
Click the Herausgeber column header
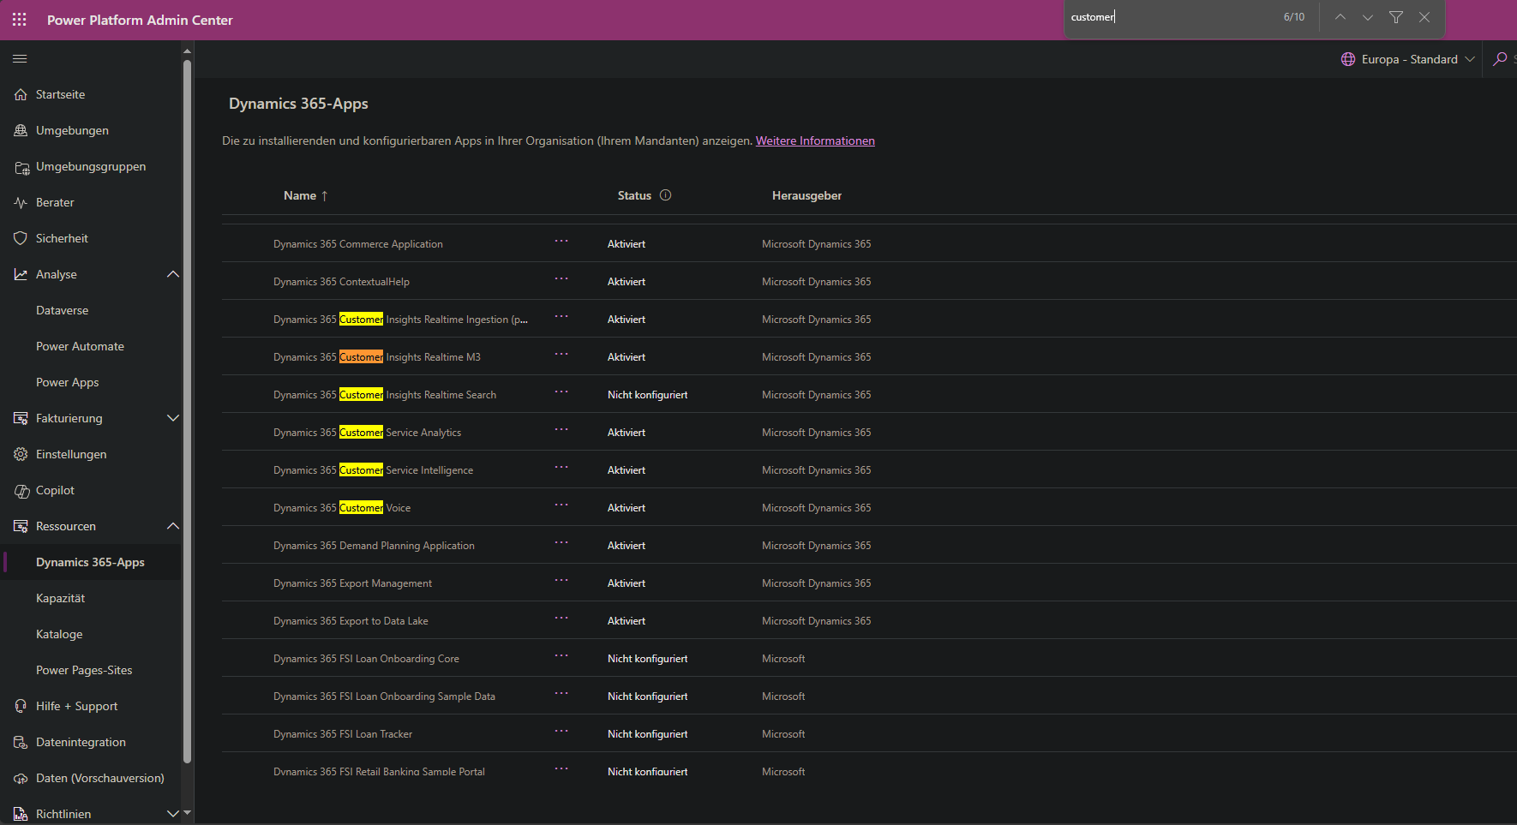click(806, 195)
